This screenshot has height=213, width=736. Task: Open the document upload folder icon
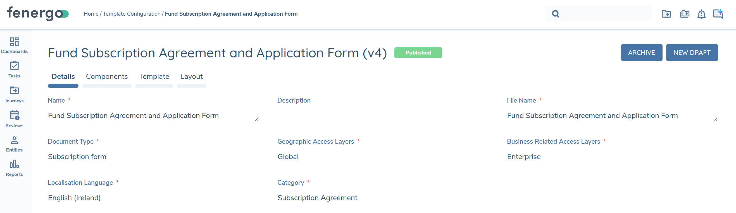click(x=684, y=14)
